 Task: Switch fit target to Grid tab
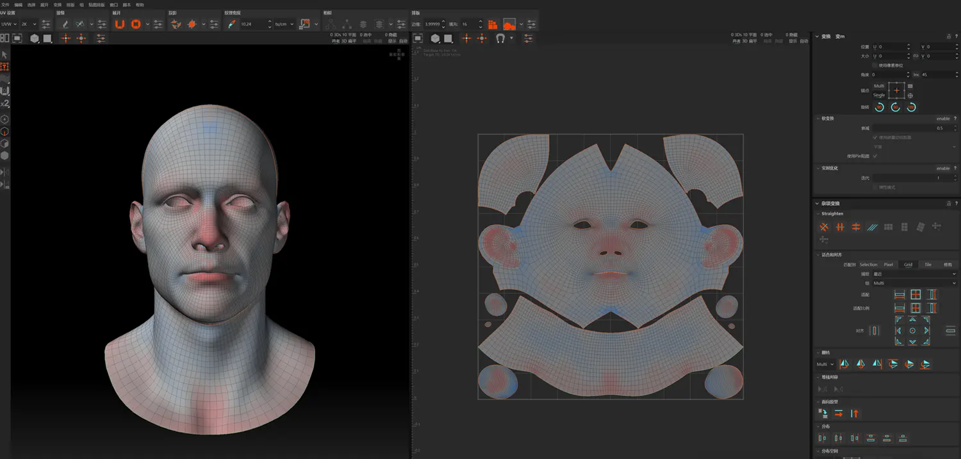coord(908,264)
